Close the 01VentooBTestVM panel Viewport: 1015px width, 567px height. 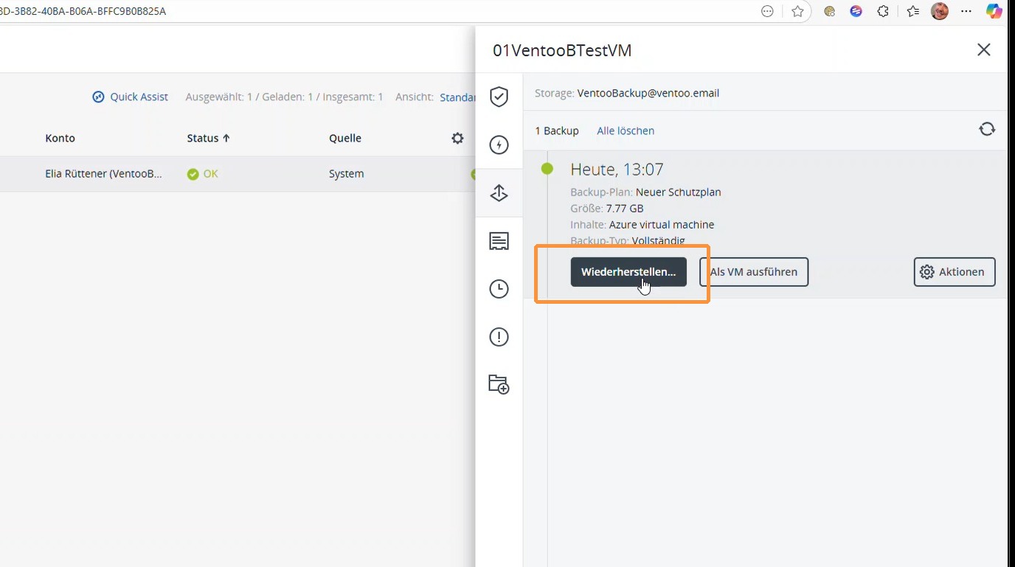(x=983, y=49)
